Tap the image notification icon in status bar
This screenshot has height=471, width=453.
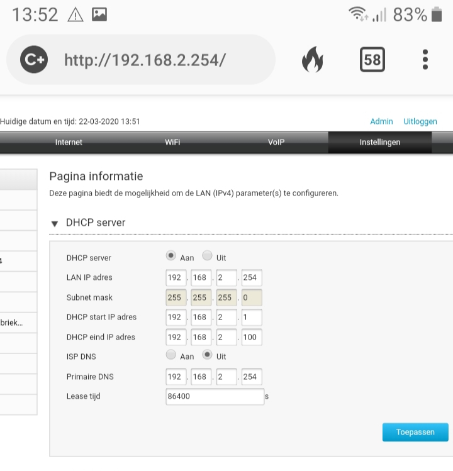(x=99, y=14)
